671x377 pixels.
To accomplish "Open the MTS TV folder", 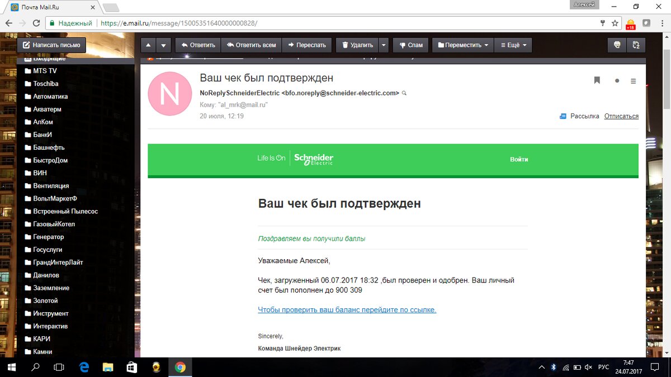I will coord(45,71).
